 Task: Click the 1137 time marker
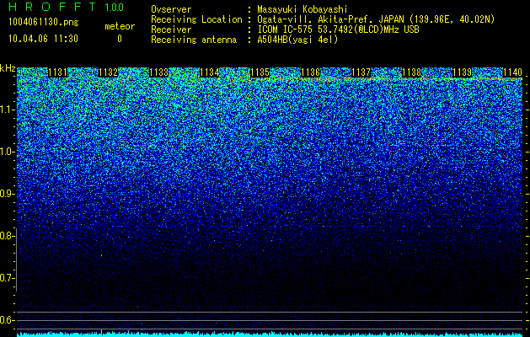361,72
